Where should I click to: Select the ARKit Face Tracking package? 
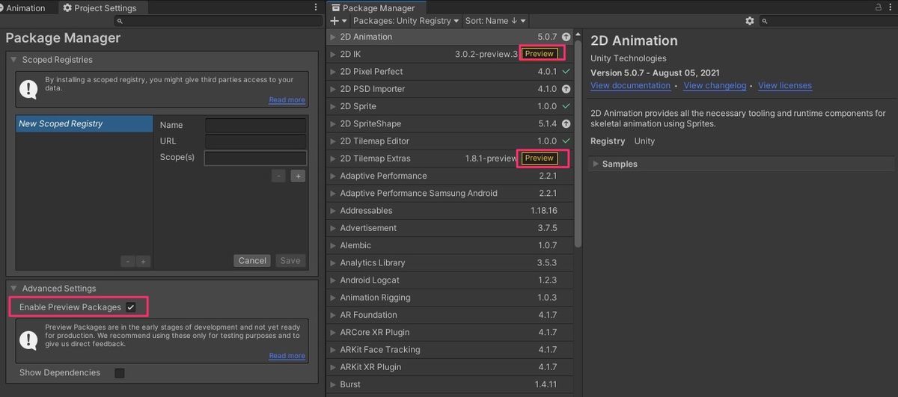click(x=450, y=350)
